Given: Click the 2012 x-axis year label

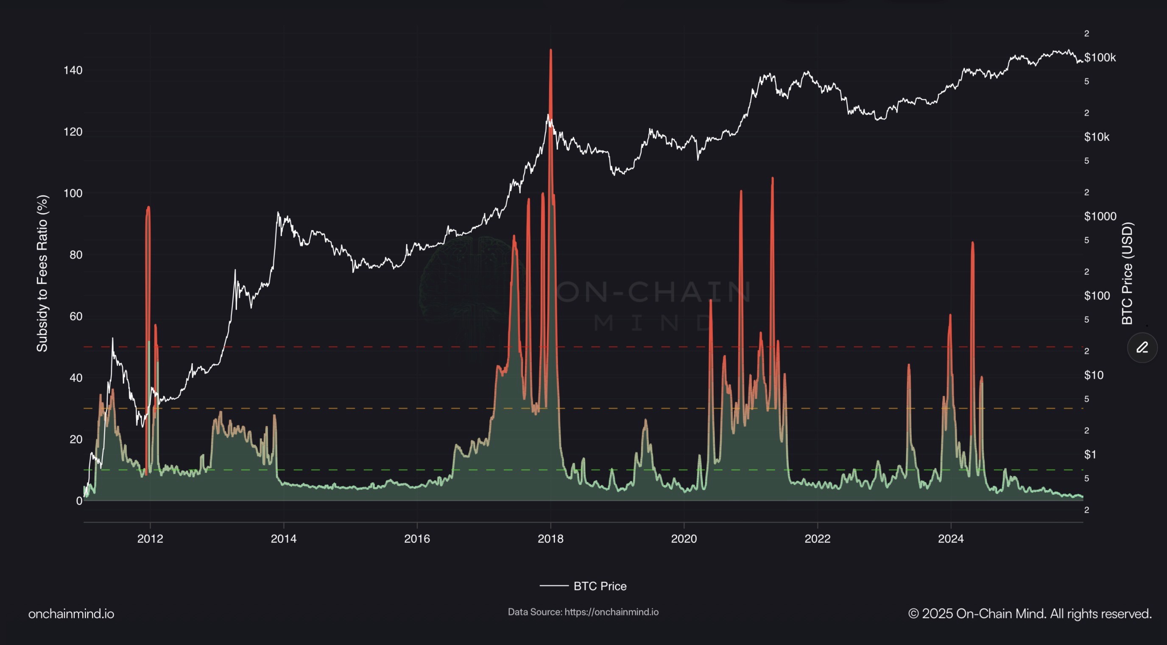Looking at the screenshot, I should pos(150,539).
